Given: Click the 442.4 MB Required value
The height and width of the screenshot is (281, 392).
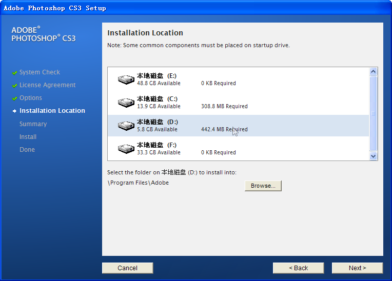Looking at the screenshot, I should [x=225, y=129].
